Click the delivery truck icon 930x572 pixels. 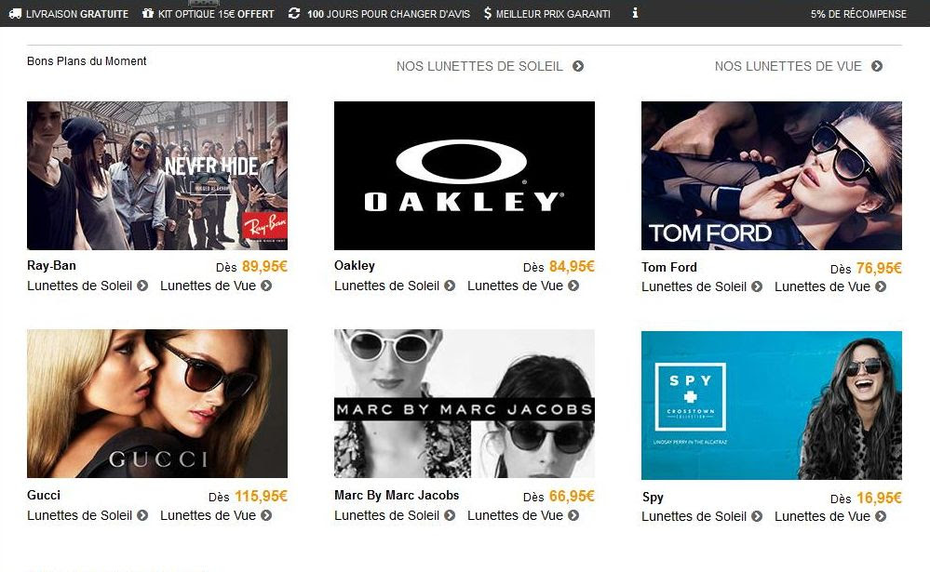(x=16, y=13)
